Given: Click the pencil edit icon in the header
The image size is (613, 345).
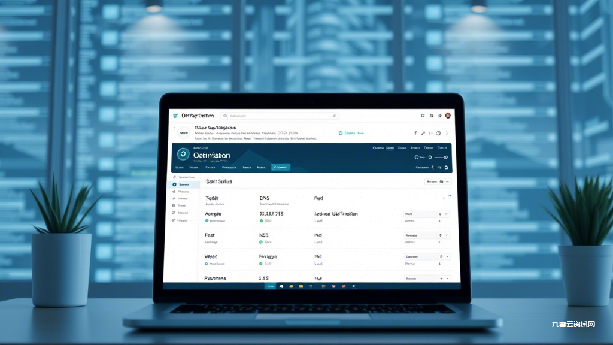Looking at the screenshot, I should tap(423, 133).
